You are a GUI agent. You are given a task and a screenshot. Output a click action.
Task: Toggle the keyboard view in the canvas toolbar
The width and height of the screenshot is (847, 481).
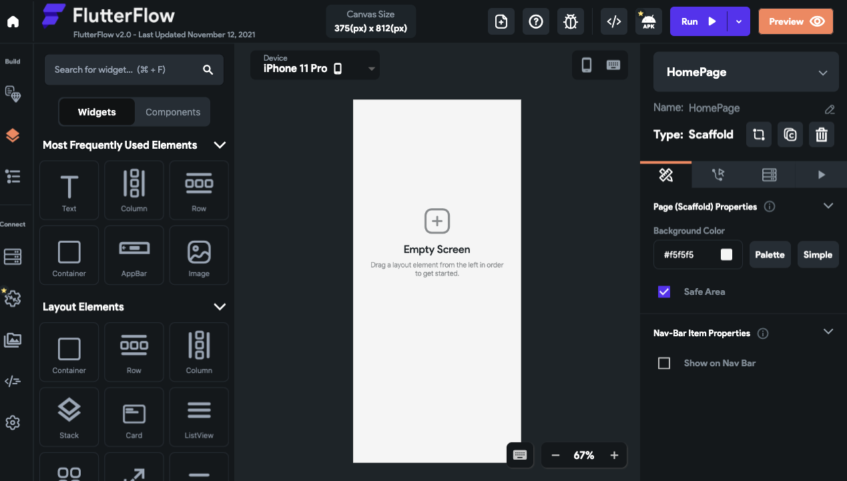(x=613, y=65)
